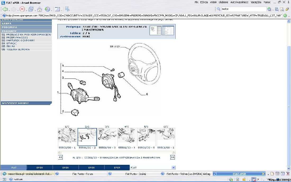This screenshot has height=182, width=291.
Task: Go back with the green Back arrow
Action: [5, 9]
